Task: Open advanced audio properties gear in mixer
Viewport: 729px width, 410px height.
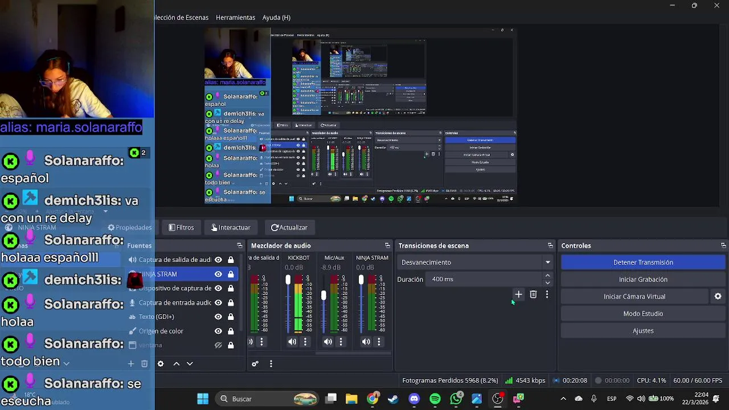Action: tap(255, 364)
